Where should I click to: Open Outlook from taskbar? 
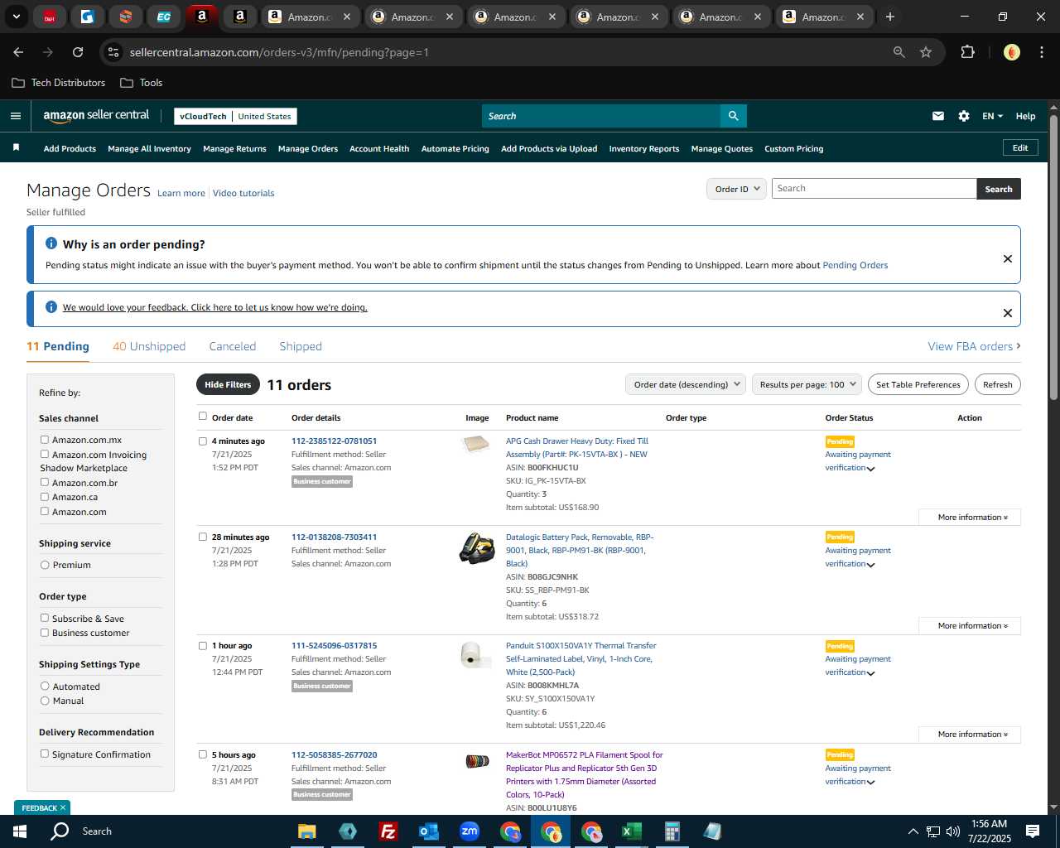coord(428,831)
